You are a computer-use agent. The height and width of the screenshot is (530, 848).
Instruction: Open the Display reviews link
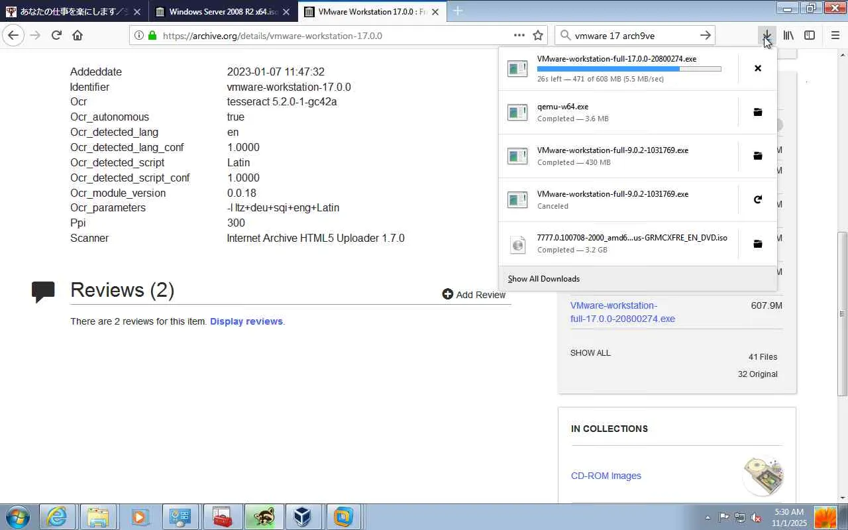click(x=246, y=321)
